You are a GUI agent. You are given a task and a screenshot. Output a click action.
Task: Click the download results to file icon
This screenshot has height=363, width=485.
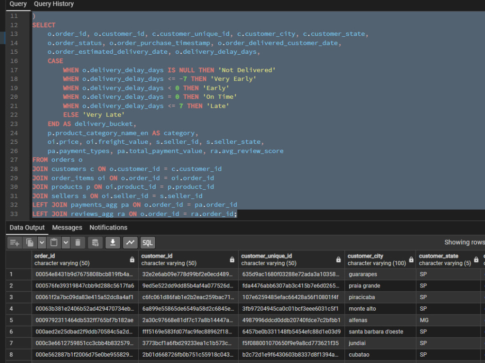click(x=113, y=243)
